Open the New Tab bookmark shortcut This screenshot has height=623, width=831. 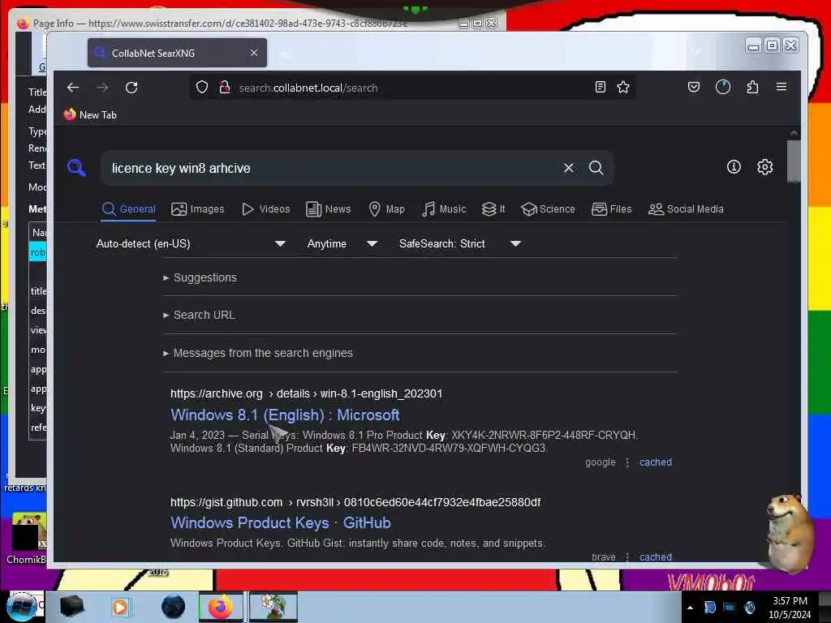pos(90,115)
